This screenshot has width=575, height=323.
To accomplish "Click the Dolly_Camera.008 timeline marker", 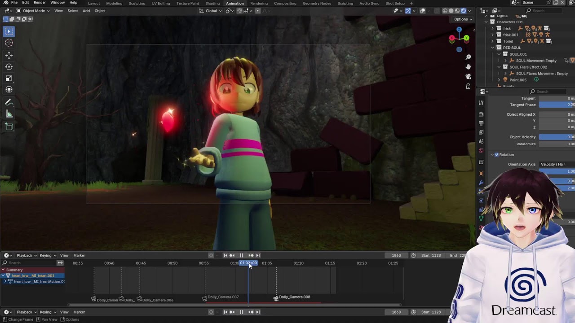I will [292, 297].
